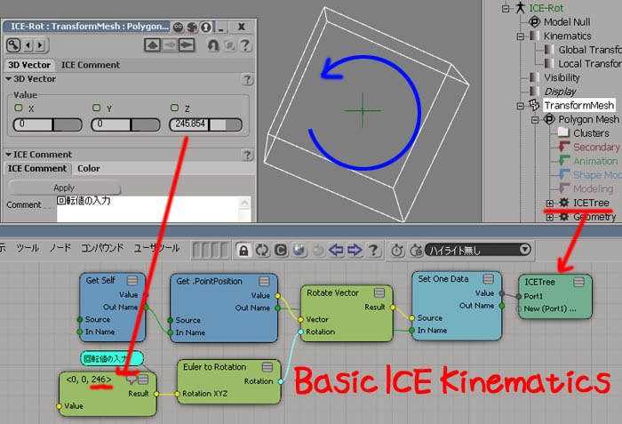Toggle the Y animation marker
Image resolution: width=622 pixels, height=424 pixels.
[97, 108]
